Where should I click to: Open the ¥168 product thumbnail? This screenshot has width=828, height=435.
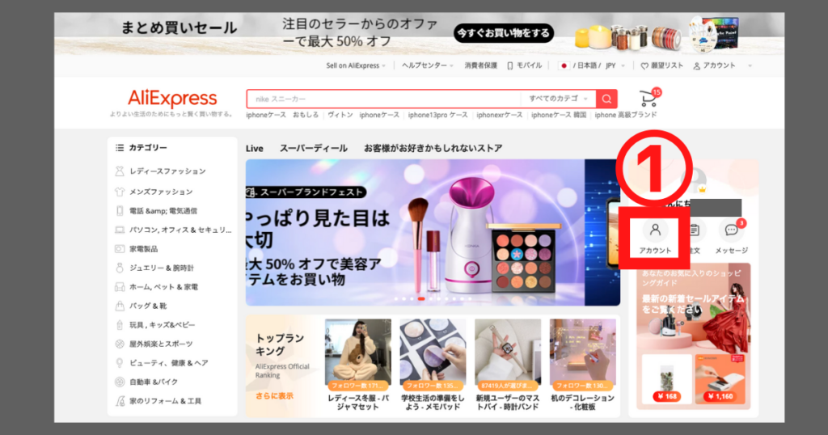(667, 379)
